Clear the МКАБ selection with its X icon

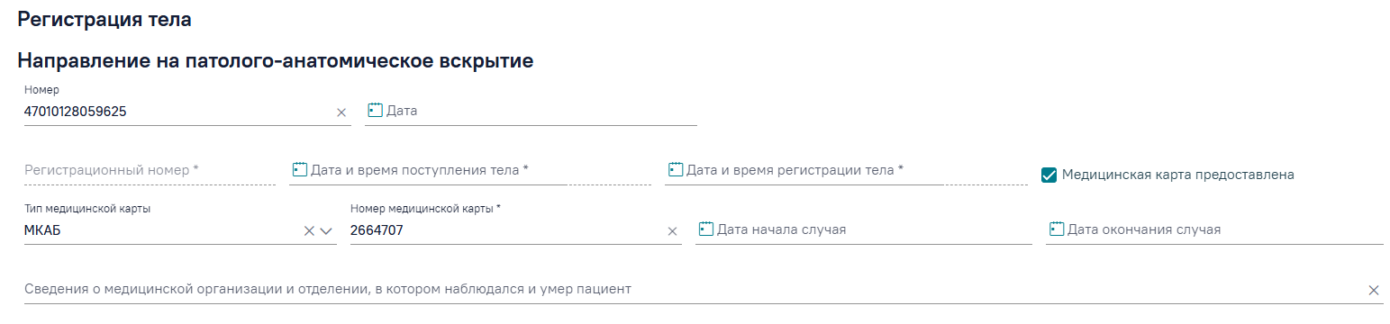(x=309, y=230)
